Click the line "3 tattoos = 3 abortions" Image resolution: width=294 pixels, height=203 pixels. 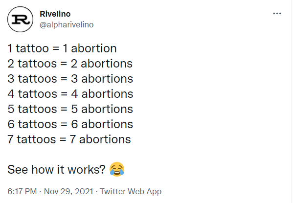[x=70, y=79]
